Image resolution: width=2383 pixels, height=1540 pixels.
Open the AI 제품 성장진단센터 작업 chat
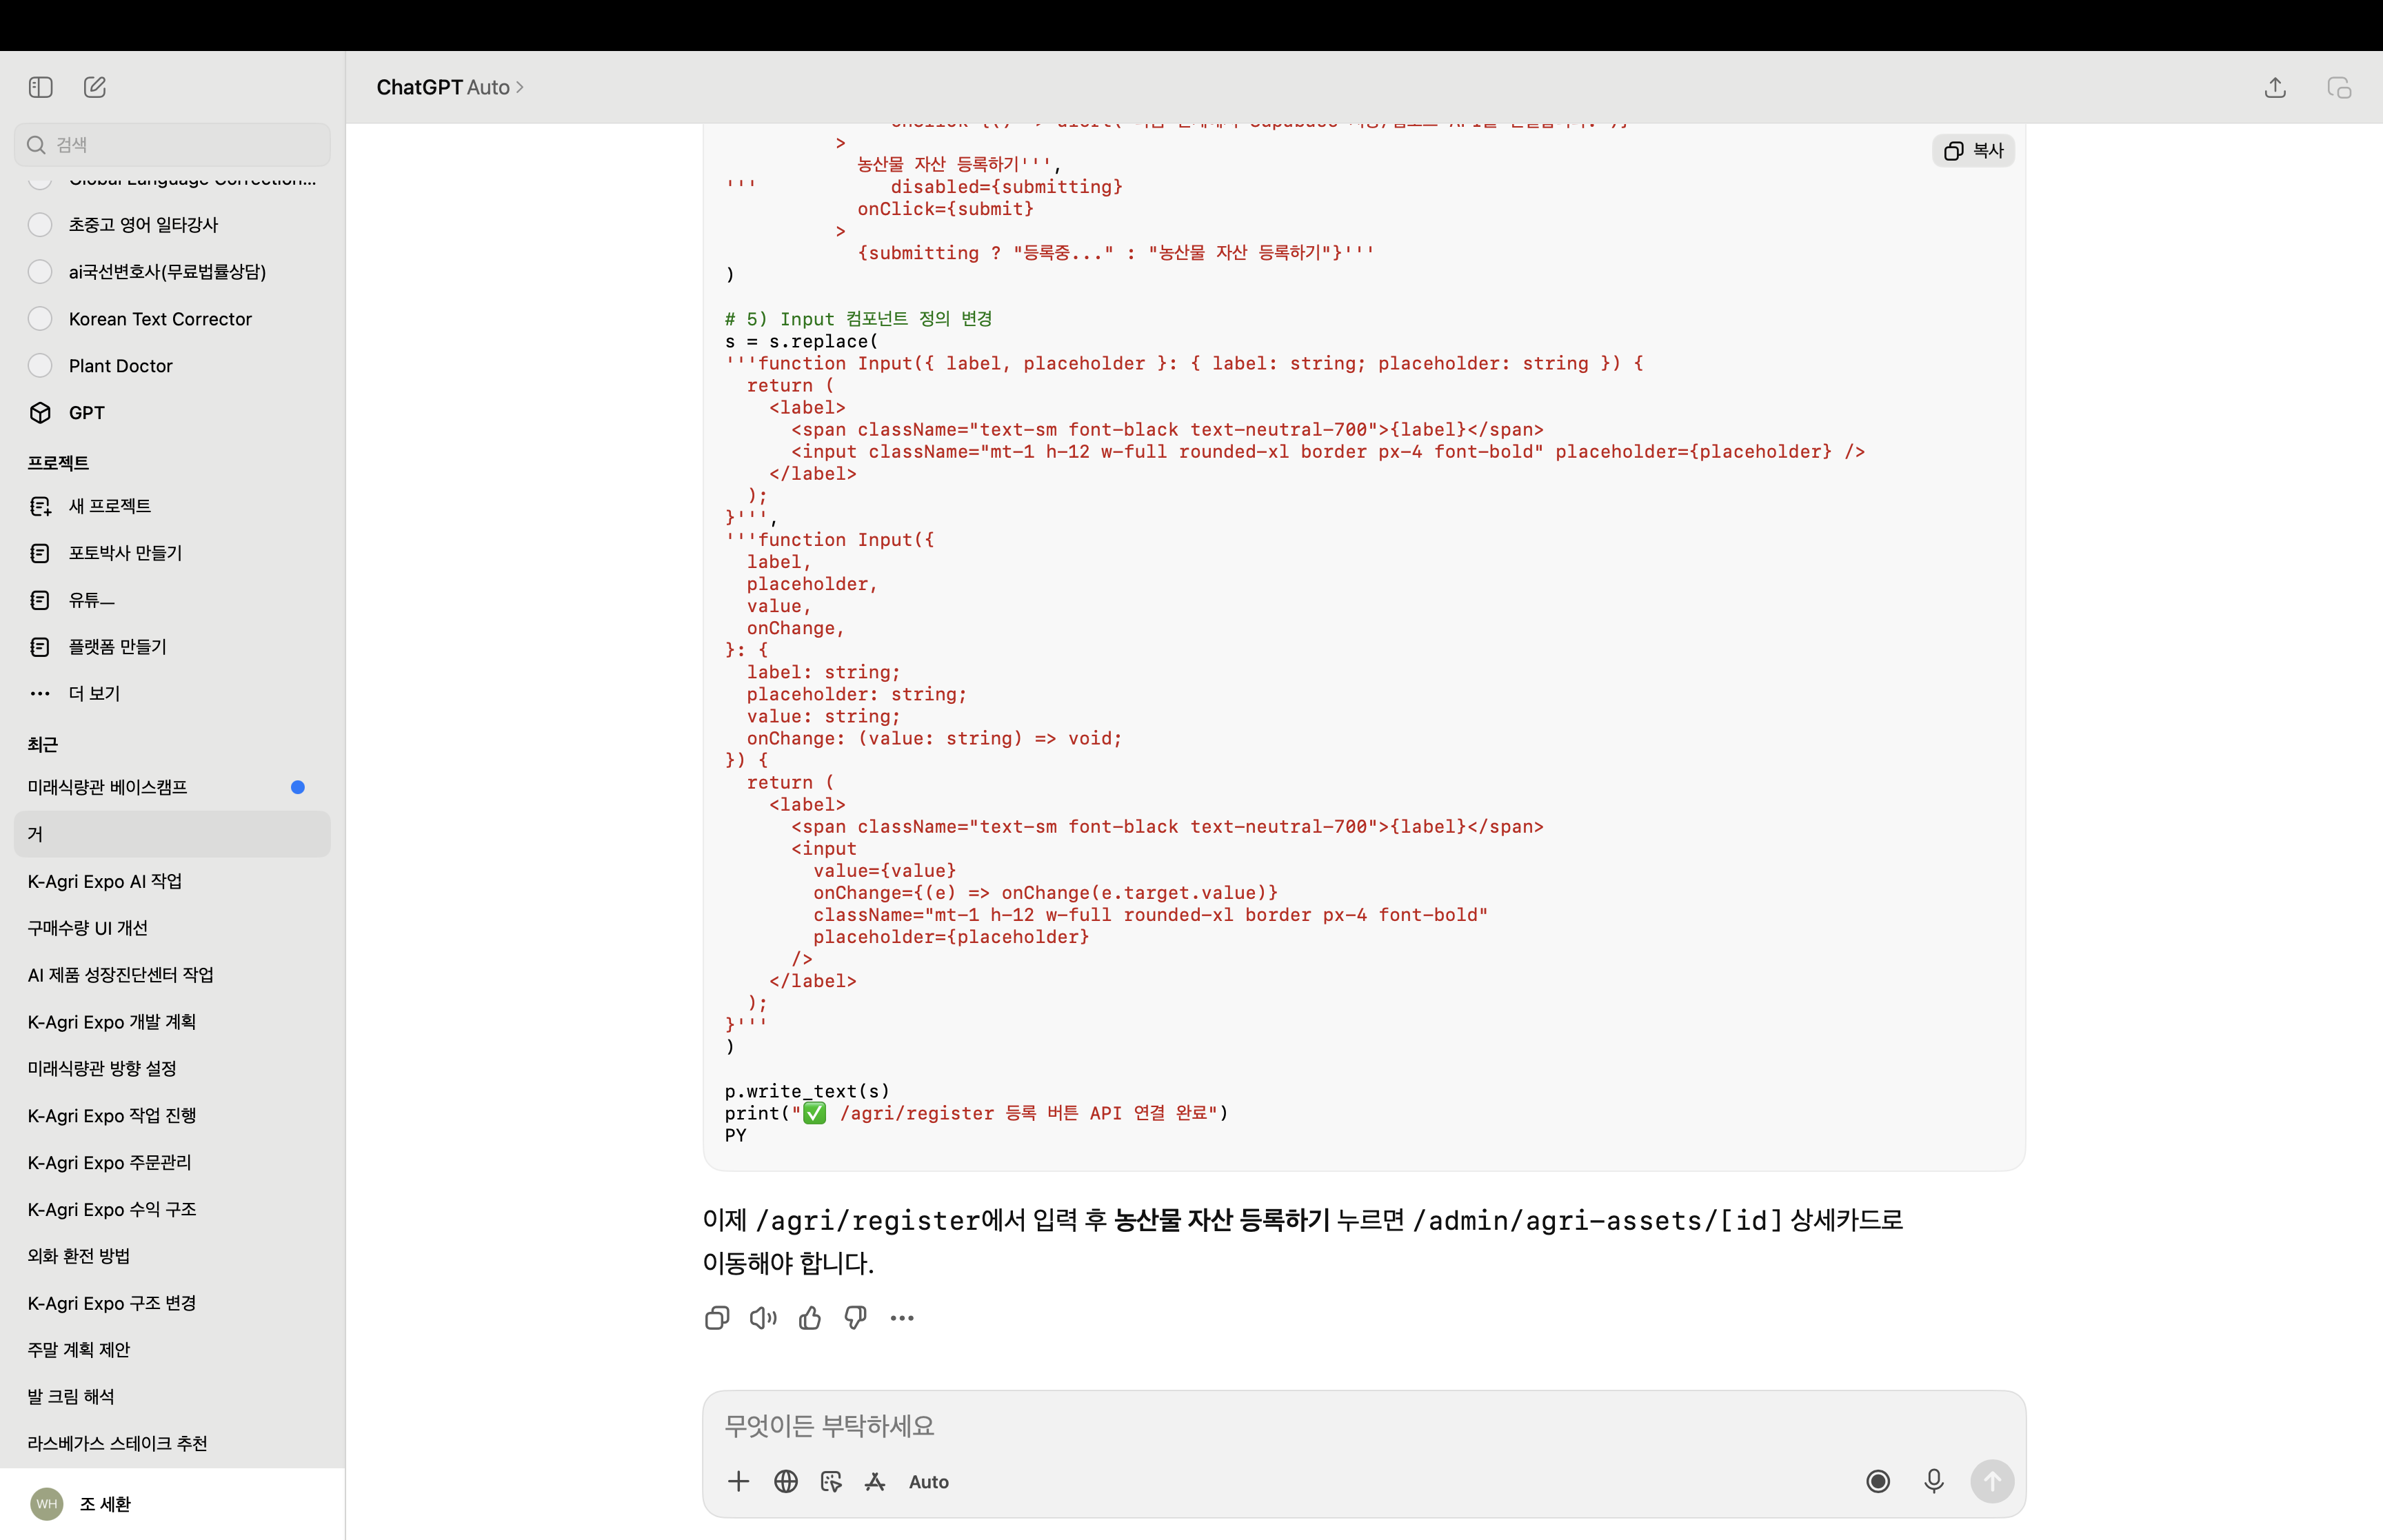click(x=172, y=975)
